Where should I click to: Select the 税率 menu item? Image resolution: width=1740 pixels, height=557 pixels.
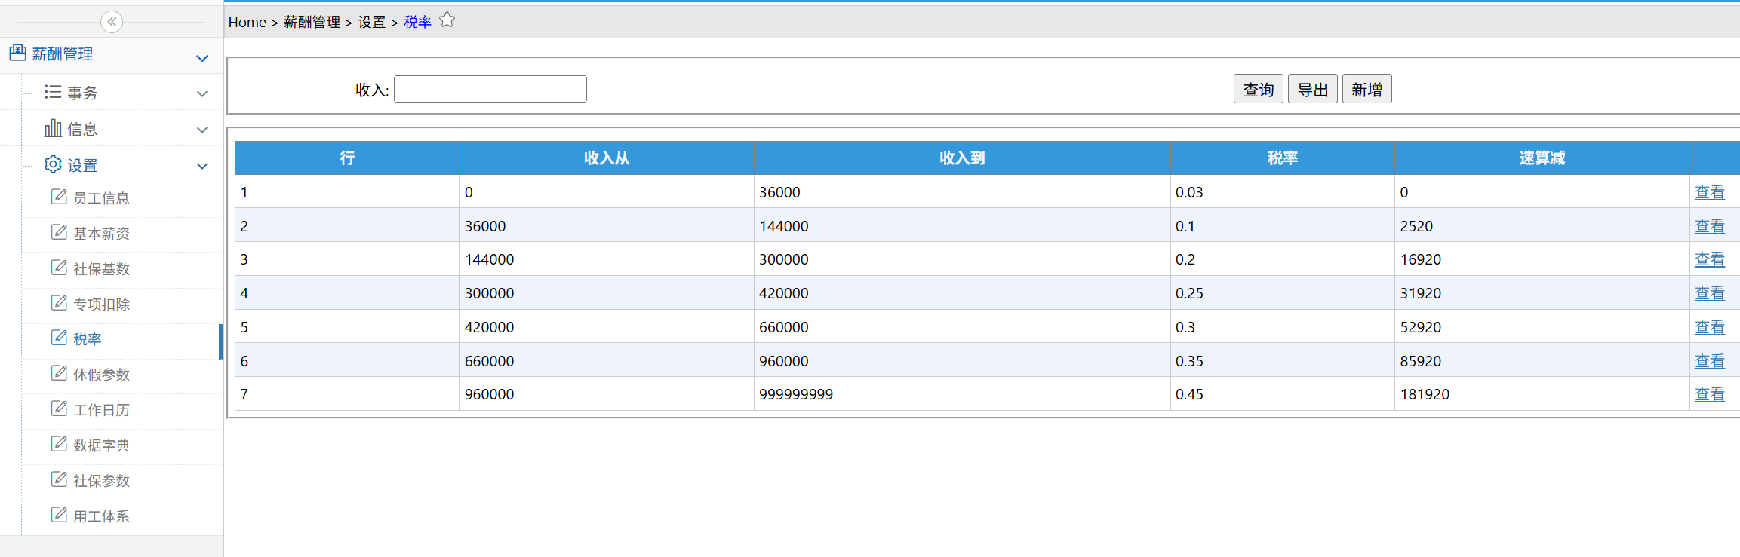coord(88,339)
